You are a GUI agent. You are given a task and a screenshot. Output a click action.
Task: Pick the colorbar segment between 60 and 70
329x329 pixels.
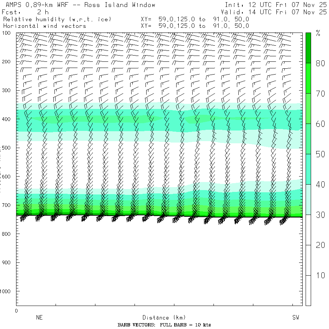tap(308, 108)
